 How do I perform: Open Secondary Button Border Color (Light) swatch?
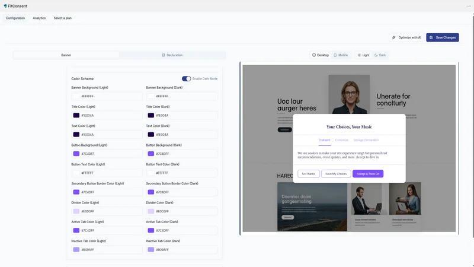[x=76, y=192]
